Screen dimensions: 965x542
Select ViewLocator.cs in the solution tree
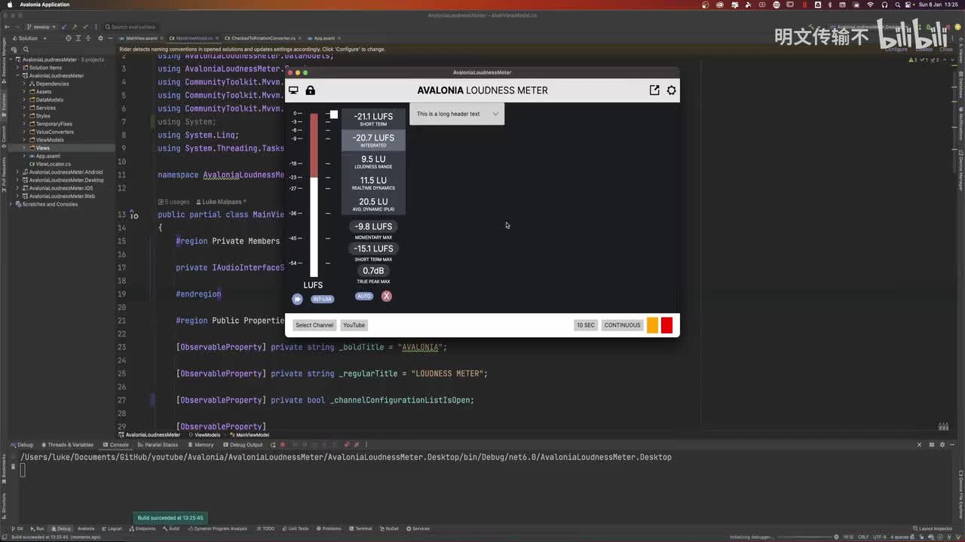(x=53, y=164)
